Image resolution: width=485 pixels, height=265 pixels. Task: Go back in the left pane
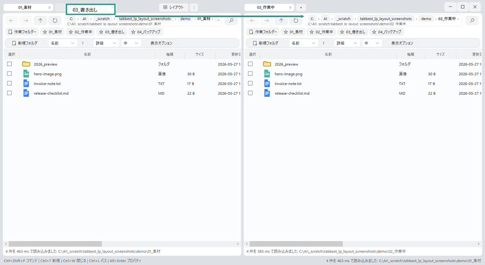(x=11, y=20)
